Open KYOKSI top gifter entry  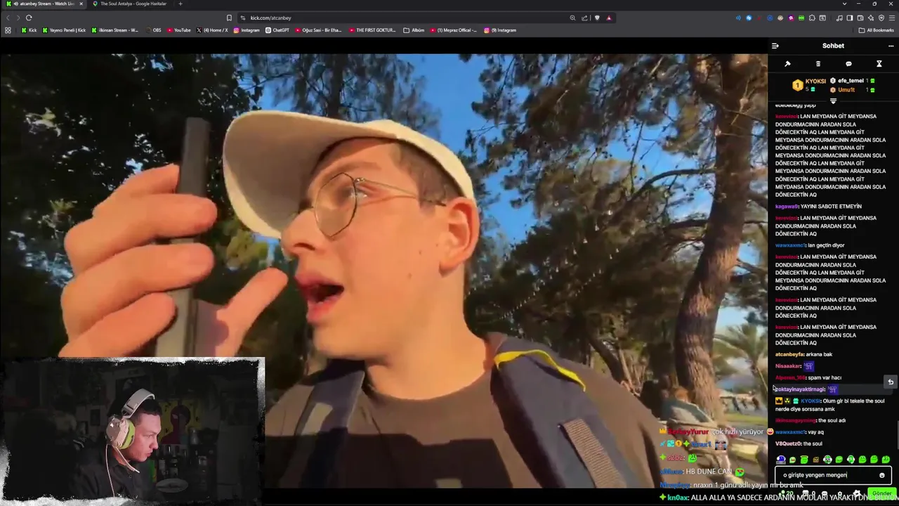tap(809, 85)
